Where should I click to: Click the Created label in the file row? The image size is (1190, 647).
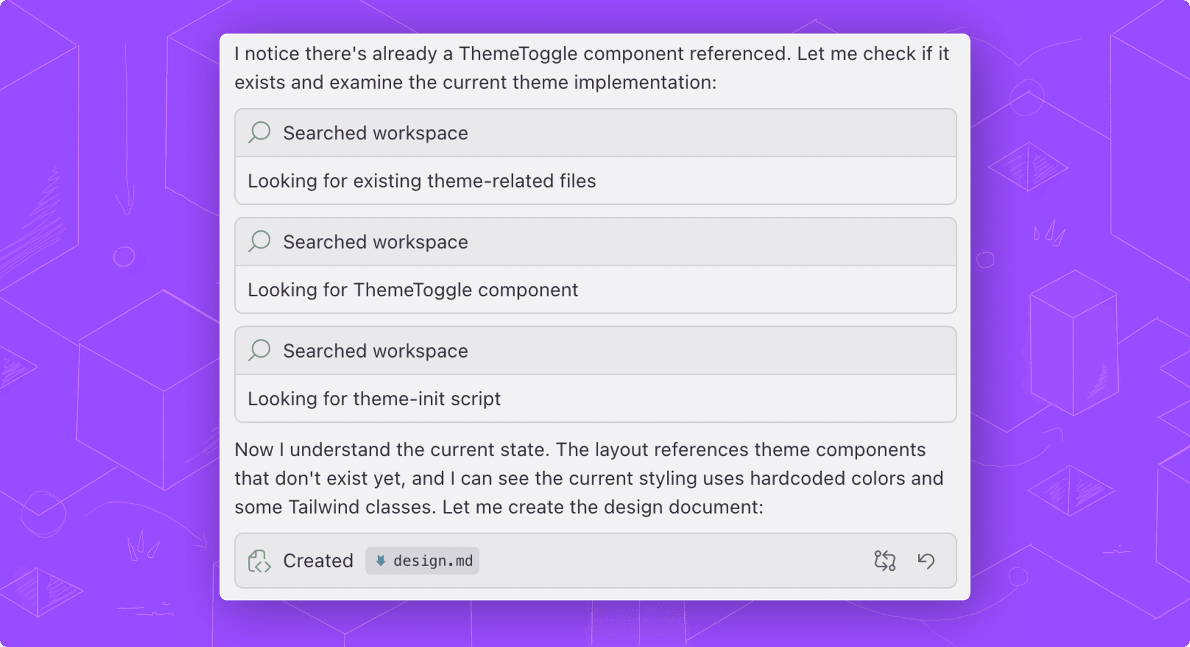pos(318,561)
